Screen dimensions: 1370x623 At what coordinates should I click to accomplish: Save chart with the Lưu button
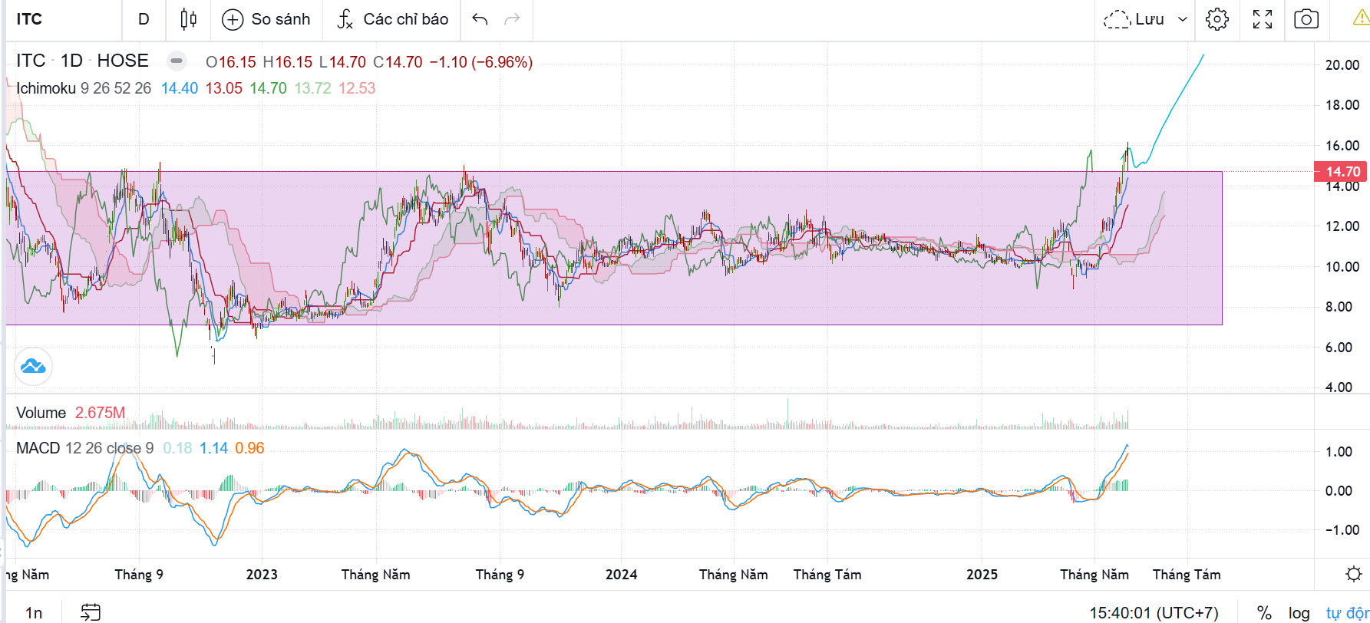pos(1134,19)
